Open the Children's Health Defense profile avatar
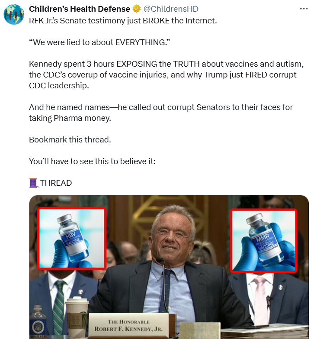Screen dimensions: 314x339 [14, 14]
